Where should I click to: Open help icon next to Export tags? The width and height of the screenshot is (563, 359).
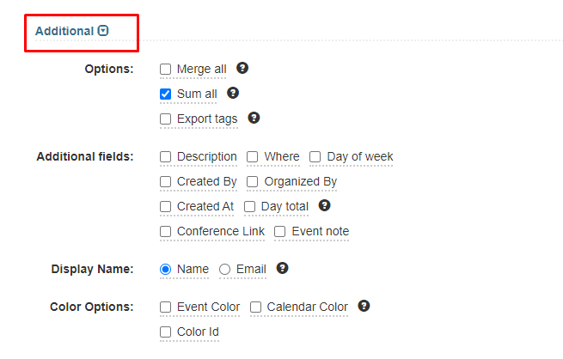(254, 118)
